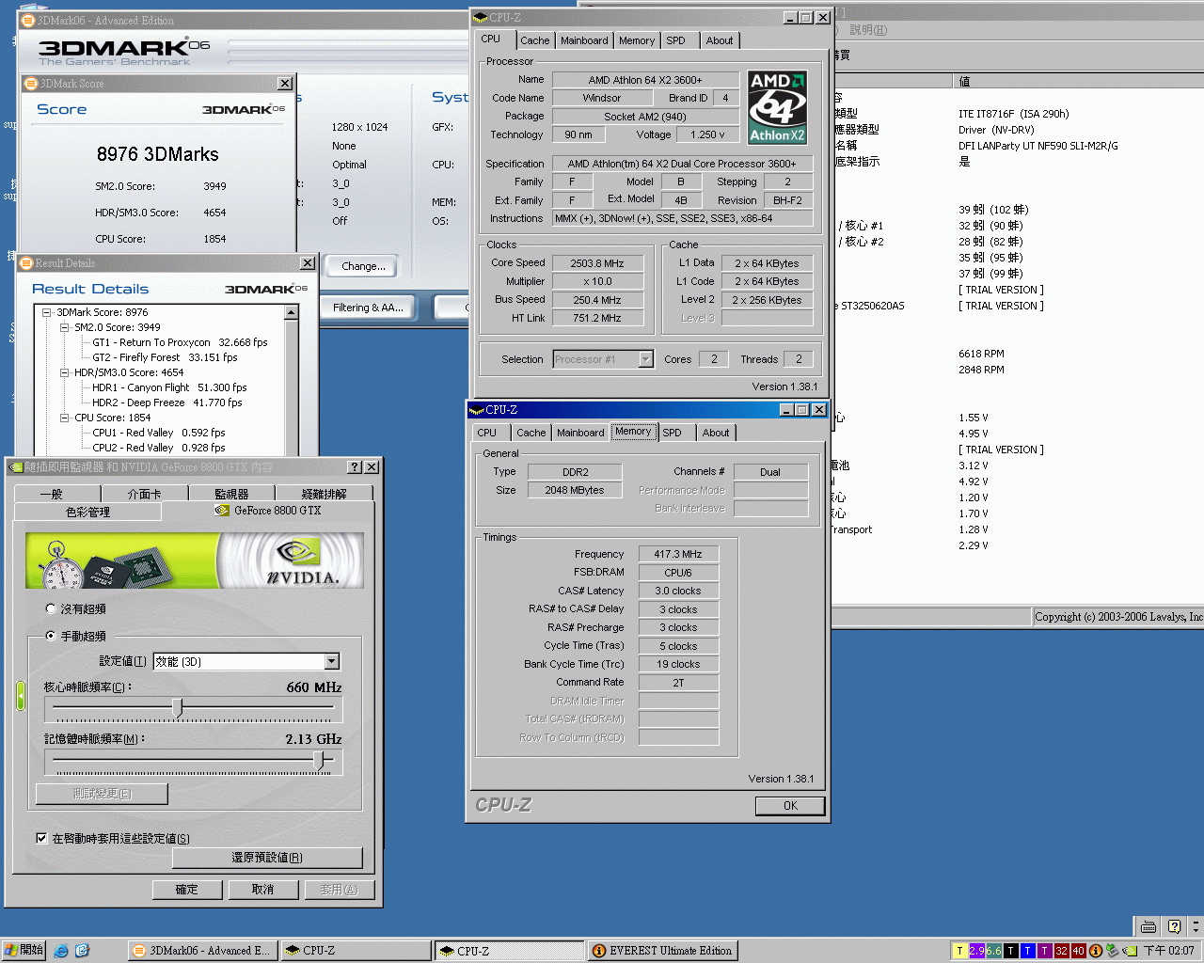Open the Start button on the taskbar
Viewport: 1204px width, 963px height.
24,950
